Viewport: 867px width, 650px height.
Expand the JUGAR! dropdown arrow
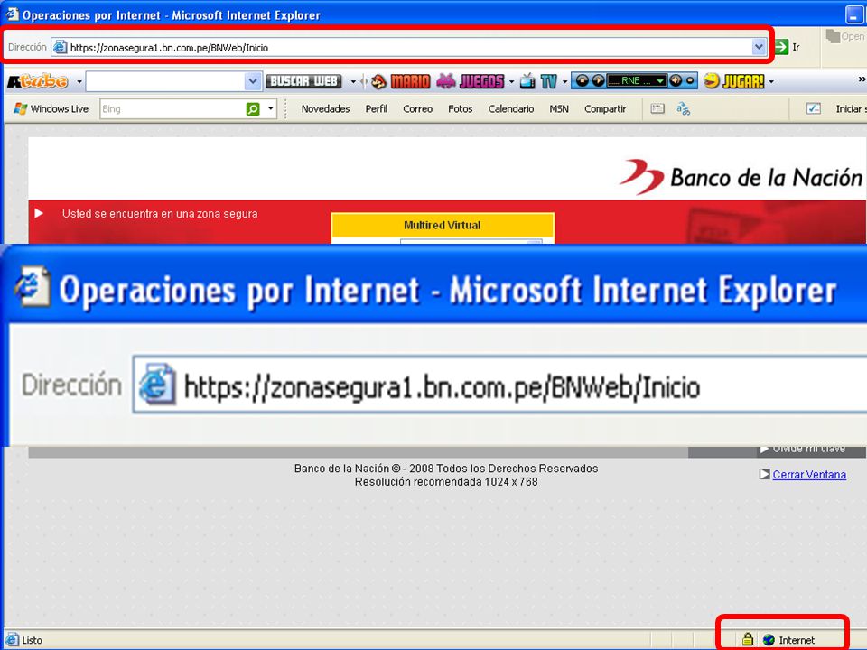771,82
